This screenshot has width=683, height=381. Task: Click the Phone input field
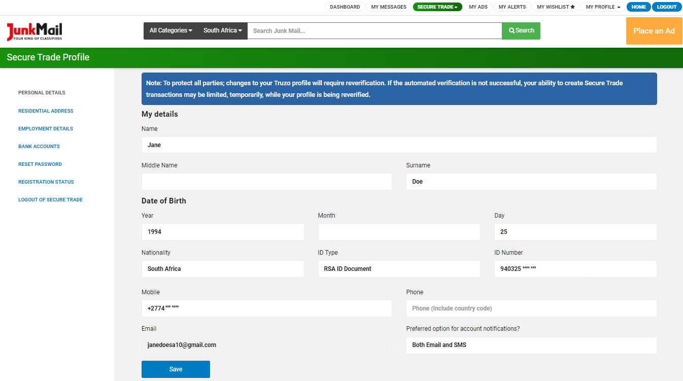[531, 308]
